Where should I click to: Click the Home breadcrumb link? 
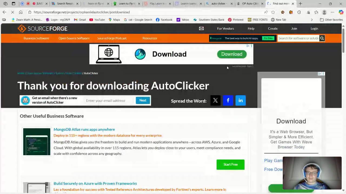pos(21,73)
